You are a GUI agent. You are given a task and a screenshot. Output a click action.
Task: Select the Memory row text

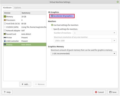(x=10, y=17)
